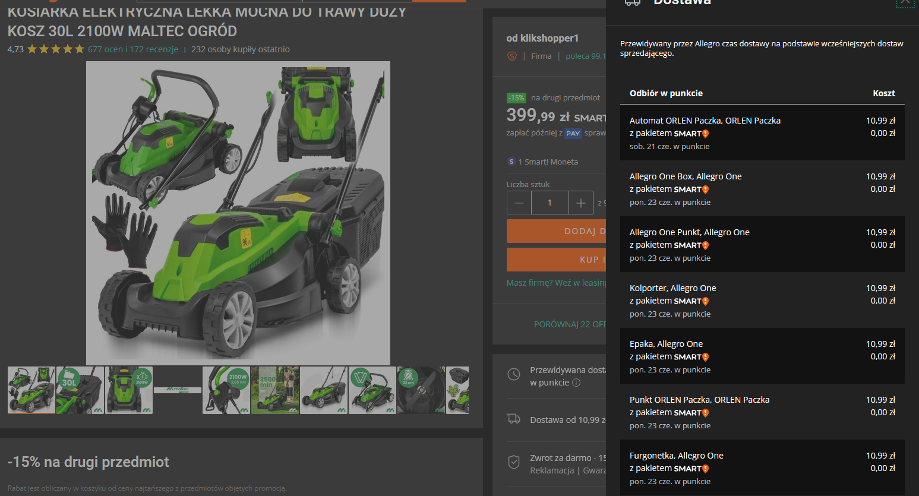Click the SMART! logo in Automat ORLEN Paczka row
This screenshot has height=496, width=919.
click(691, 134)
